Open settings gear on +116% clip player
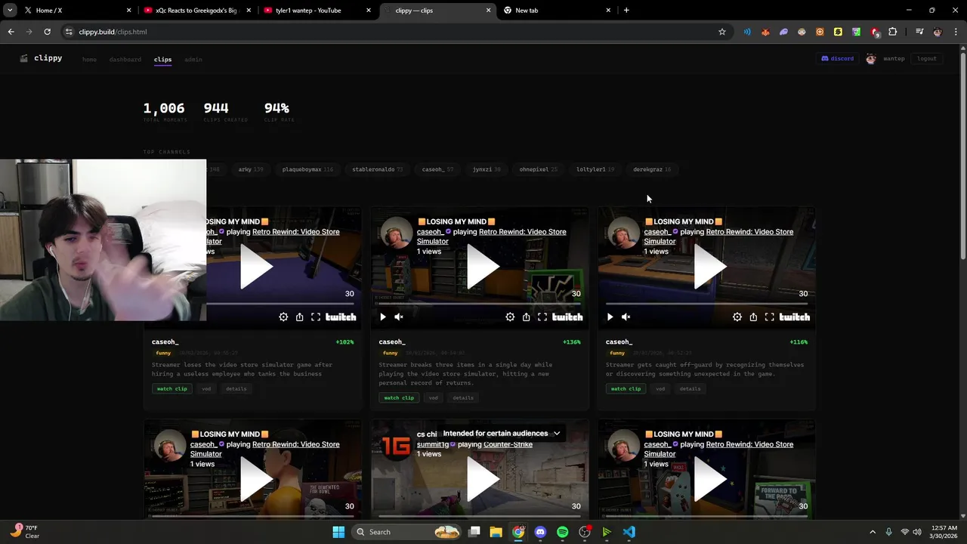Screen dimensions: 967x544 click(x=737, y=317)
